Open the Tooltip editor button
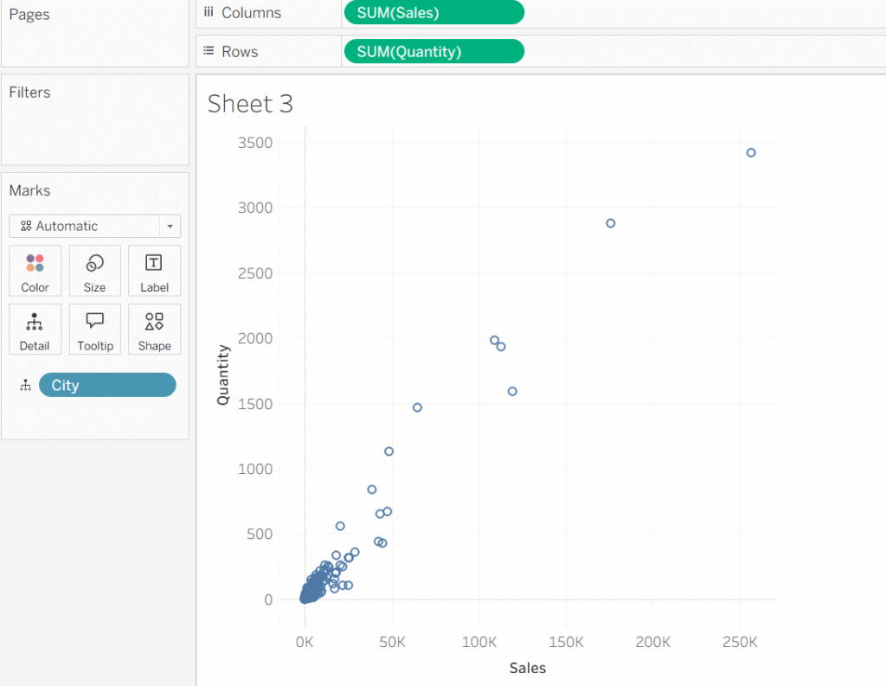The width and height of the screenshot is (886, 686). (x=94, y=330)
